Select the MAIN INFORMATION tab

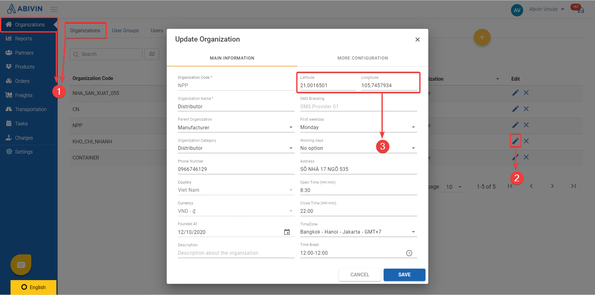point(232,58)
